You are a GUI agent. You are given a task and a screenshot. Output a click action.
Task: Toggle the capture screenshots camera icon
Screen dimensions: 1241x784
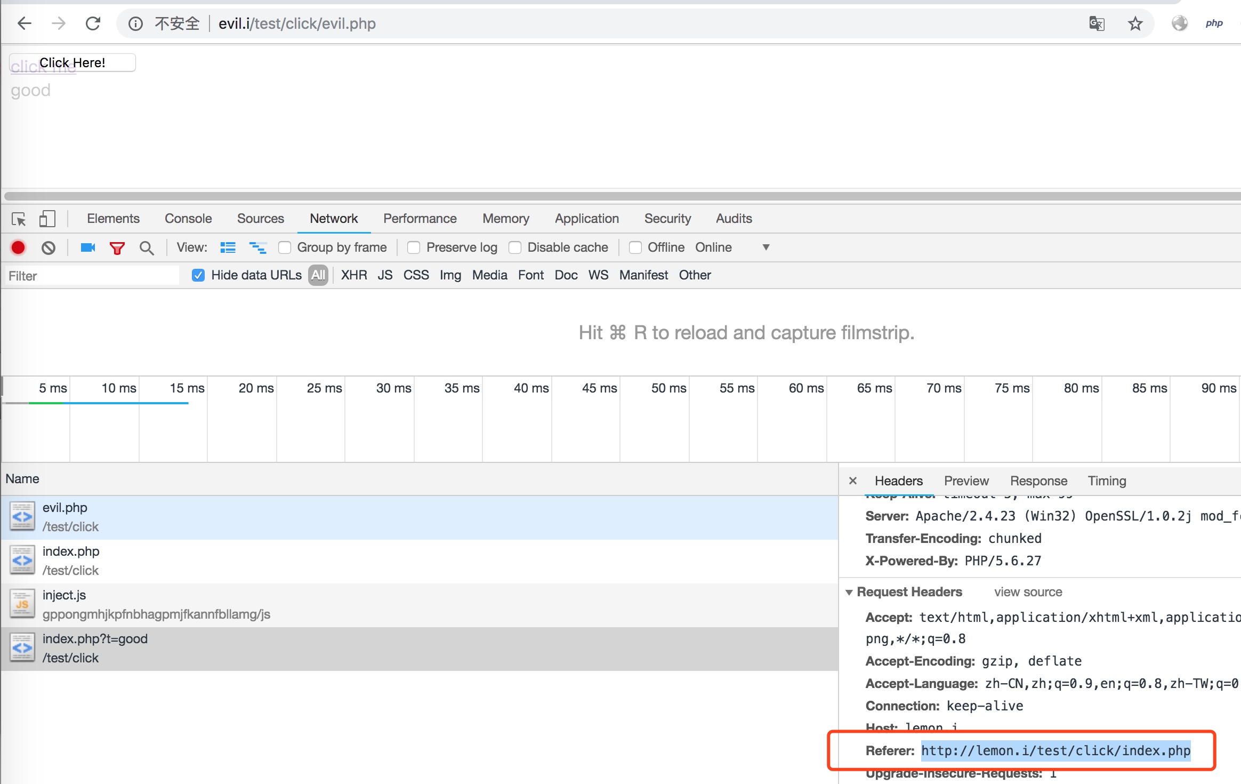tap(87, 247)
